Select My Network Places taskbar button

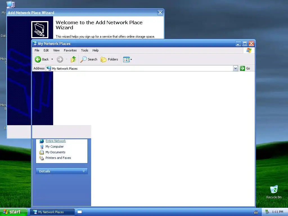pyautogui.click(x=52, y=212)
